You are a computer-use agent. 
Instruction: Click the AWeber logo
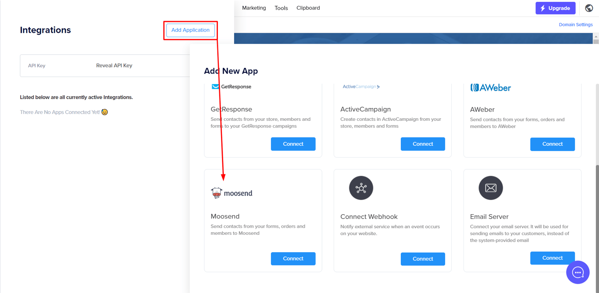[491, 88]
